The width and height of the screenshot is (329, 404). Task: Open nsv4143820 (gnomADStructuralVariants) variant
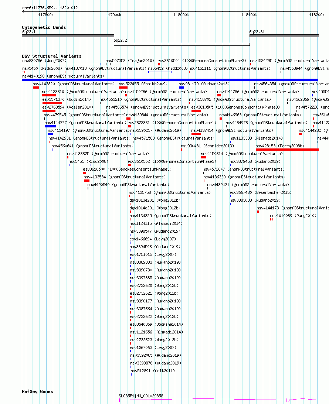tap(74, 84)
